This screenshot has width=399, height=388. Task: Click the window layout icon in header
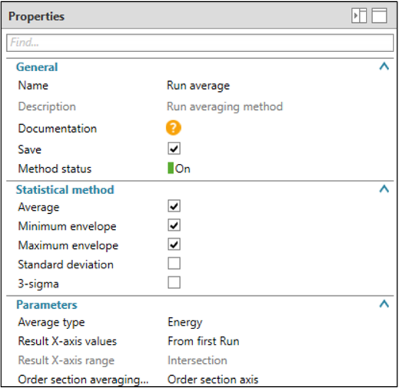point(379,16)
